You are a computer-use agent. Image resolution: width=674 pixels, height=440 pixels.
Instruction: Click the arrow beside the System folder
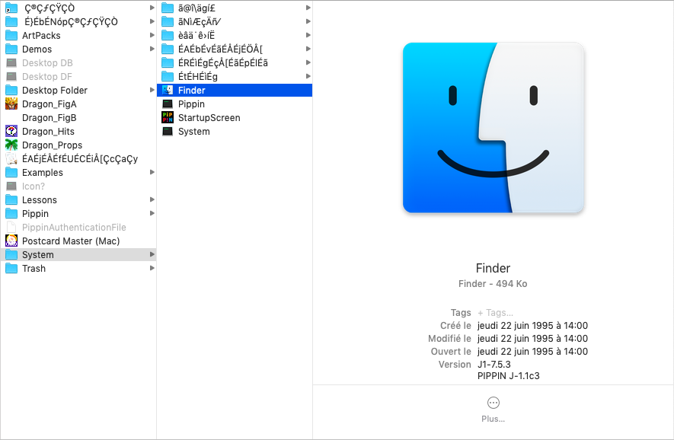click(152, 254)
